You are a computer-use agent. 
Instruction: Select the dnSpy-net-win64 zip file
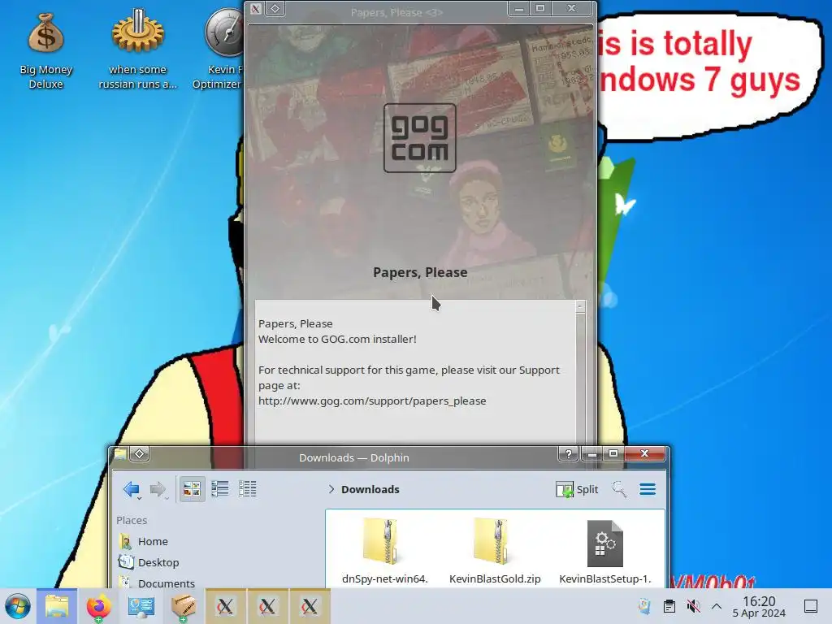(x=384, y=551)
